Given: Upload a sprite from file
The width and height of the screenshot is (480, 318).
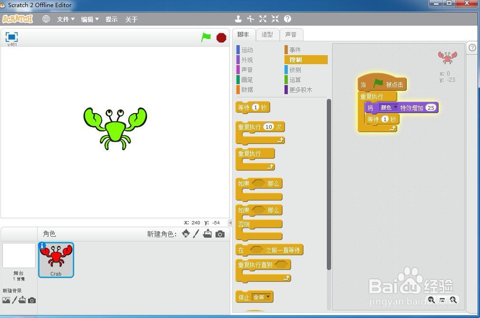Looking at the screenshot, I should (x=207, y=234).
